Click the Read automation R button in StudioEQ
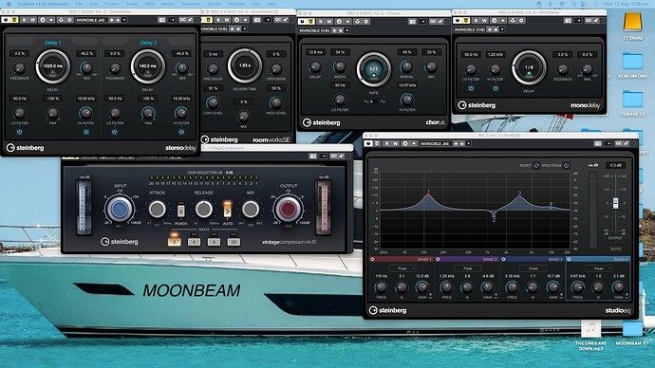 tap(386, 144)
